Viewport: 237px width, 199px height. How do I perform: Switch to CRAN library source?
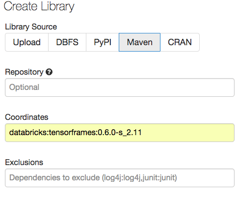(x=180, y=42)
